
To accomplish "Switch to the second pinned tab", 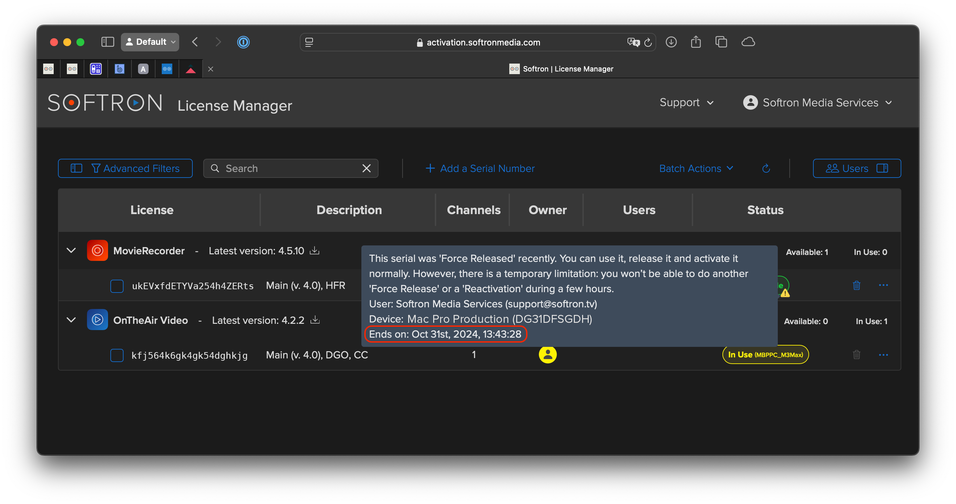I will 72,69.
